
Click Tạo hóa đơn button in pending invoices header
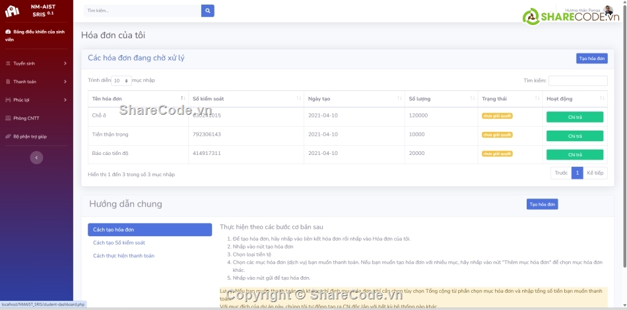pos(591,58)
